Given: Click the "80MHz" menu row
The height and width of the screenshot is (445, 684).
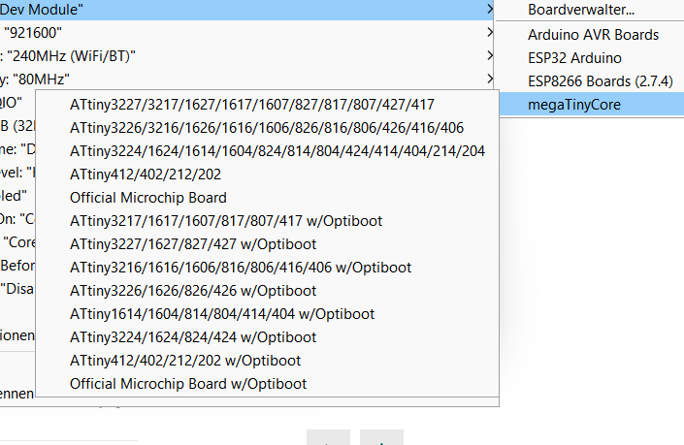Looking at the screenshot, I should tap(246, 79).
